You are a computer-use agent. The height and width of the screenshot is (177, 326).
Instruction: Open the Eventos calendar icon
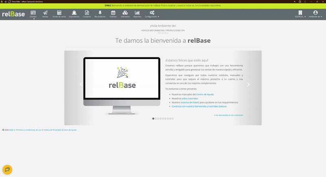tap(113, 13)
